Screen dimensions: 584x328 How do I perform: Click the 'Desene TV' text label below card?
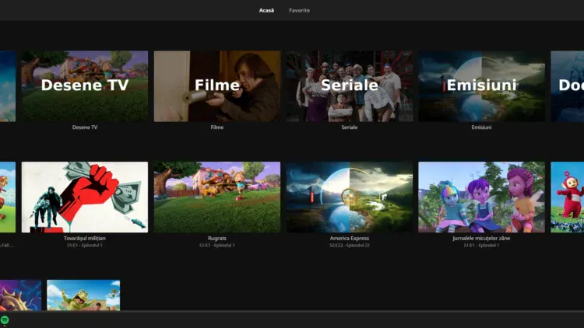(84, 127)
